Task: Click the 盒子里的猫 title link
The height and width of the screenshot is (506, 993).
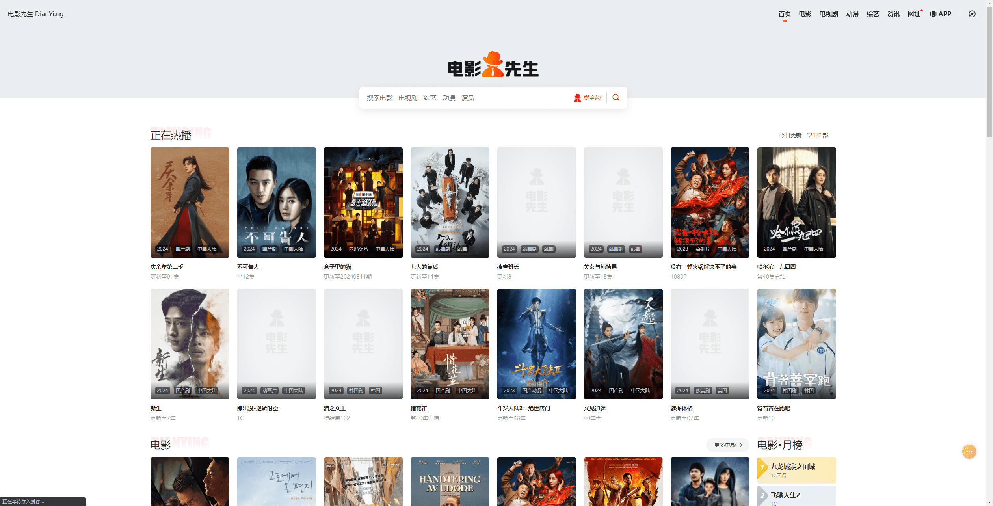Action: (x=337, y=267)
